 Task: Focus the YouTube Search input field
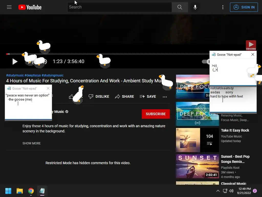tap(120, 7)
